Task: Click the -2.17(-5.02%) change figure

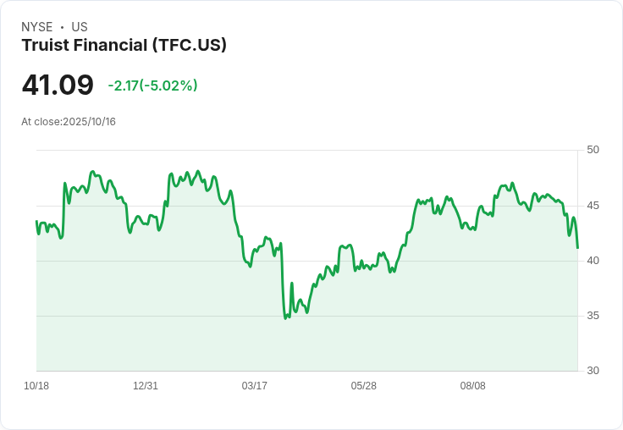Action: click(x=152, y=85)
